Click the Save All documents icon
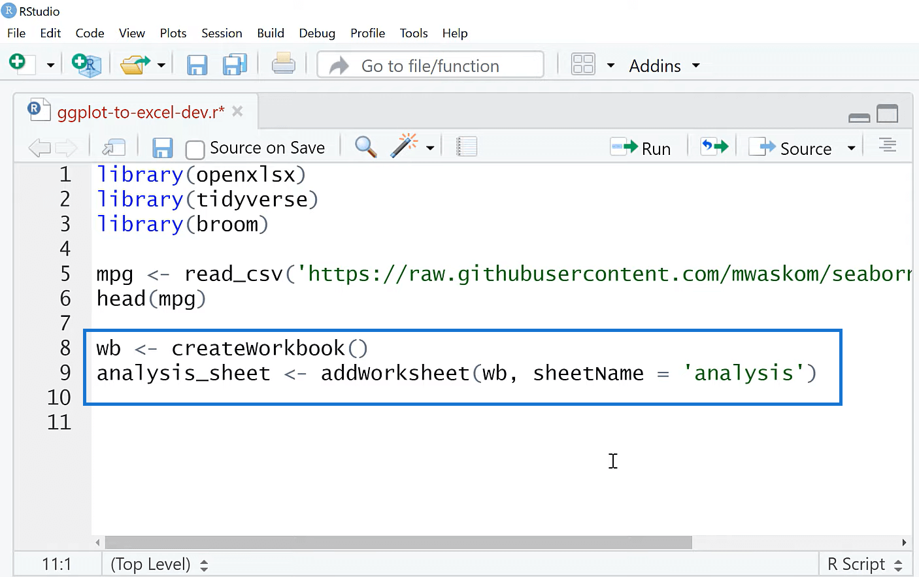 tap(235, 65)
